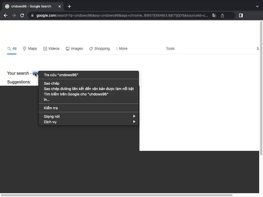The image size is (263, 197).
Task: Select the ưndows96 - Google Search tab
Action: point(33,6)
